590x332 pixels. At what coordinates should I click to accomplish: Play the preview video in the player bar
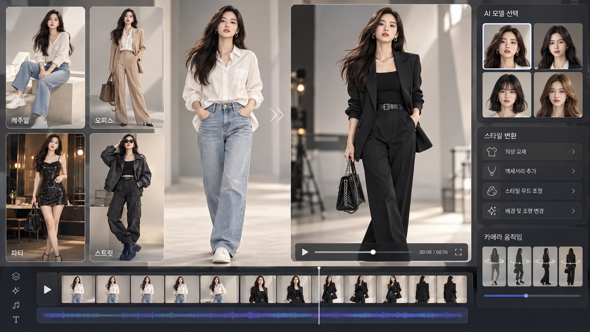point(305,252)
